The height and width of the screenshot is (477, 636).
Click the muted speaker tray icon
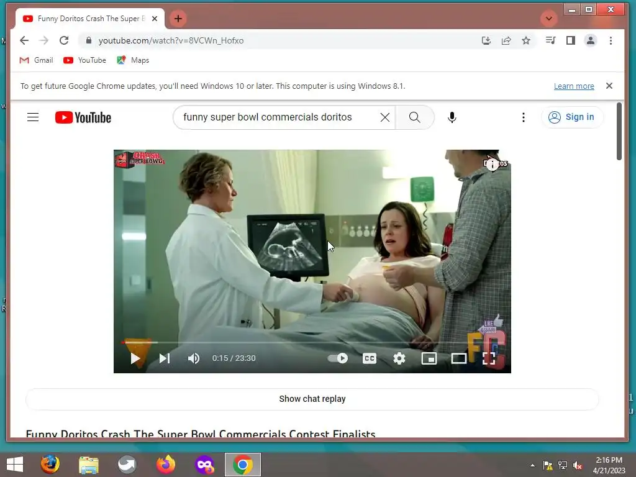click(x=578, y=465)
